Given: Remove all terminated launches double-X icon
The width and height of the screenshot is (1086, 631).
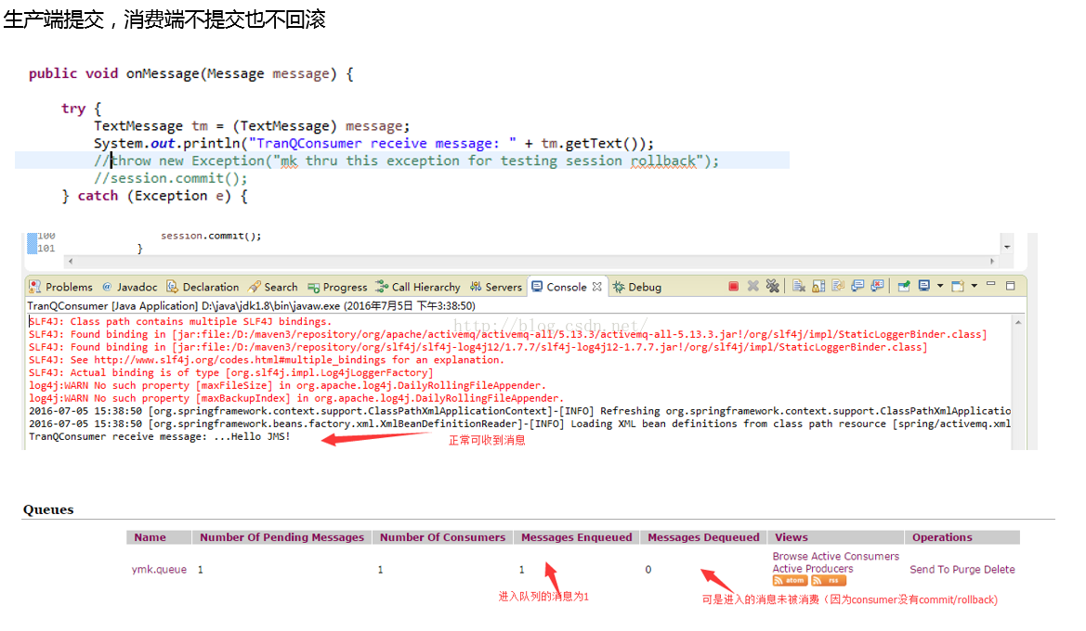Looking at the screenshot, I should [772, 286].
